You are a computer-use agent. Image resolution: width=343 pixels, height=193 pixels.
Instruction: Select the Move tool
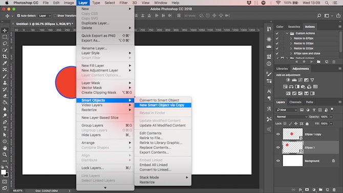[5, 31]
